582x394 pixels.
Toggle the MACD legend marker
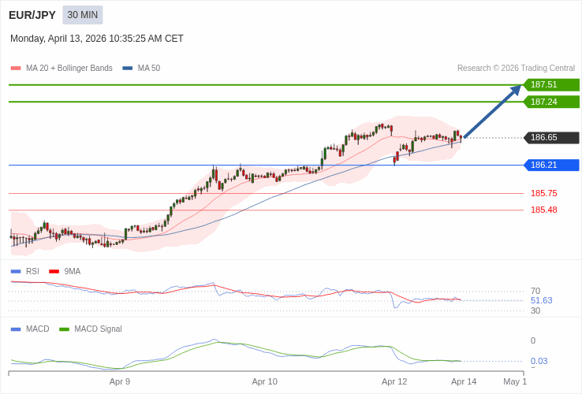[16, 329]
